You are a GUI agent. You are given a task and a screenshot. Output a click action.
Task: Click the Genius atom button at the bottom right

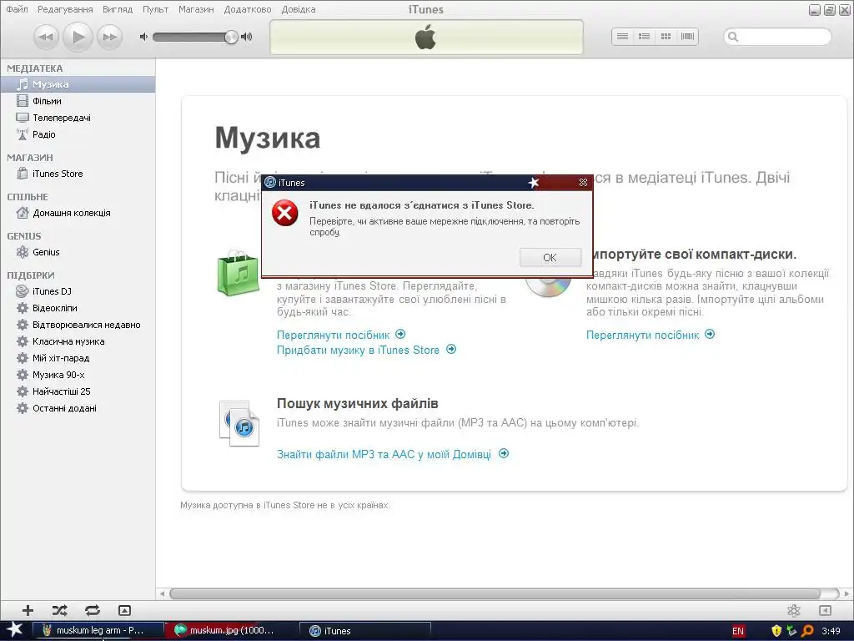coord(794,610)
